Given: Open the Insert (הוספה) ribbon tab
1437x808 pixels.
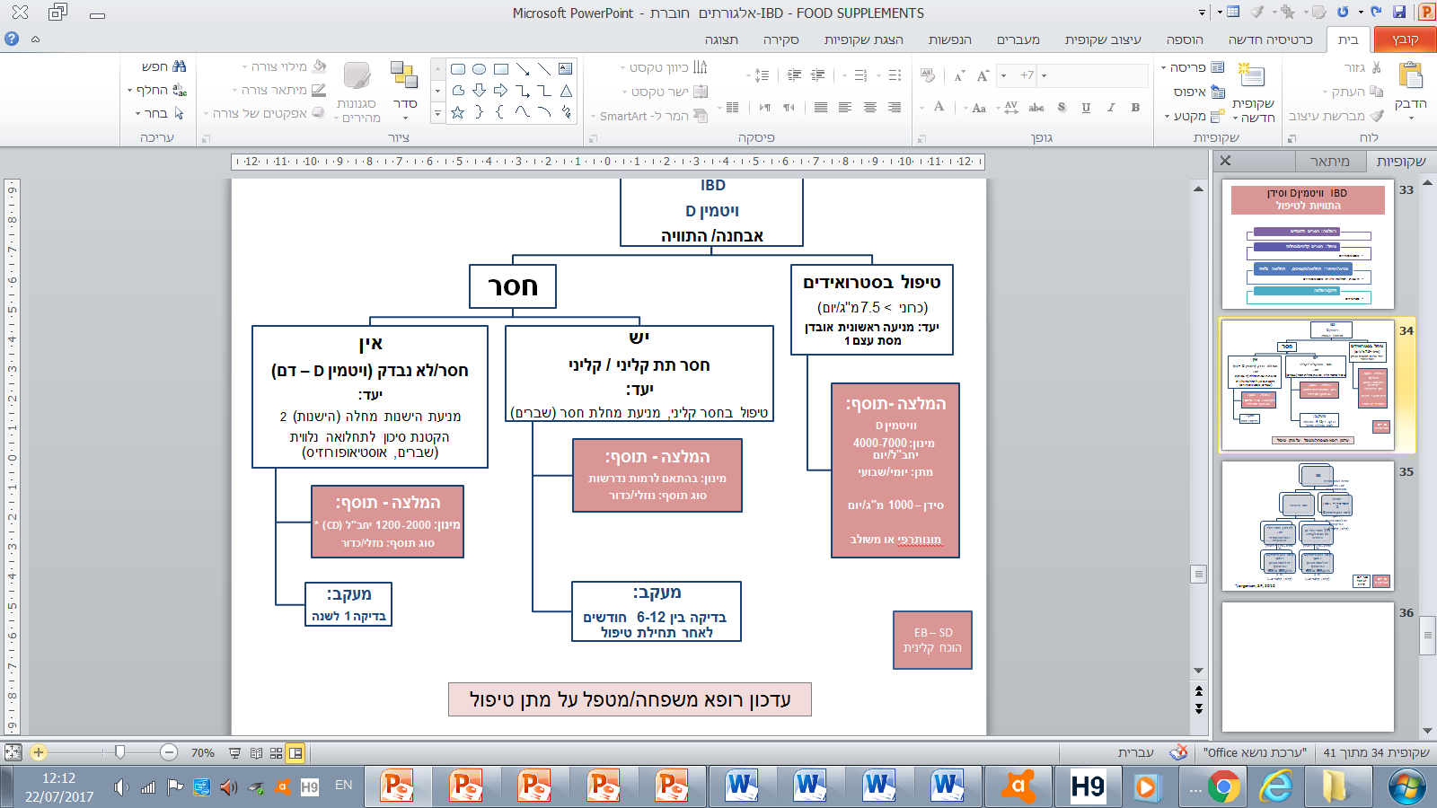Looking at the screenshot, I should 1184,40.
